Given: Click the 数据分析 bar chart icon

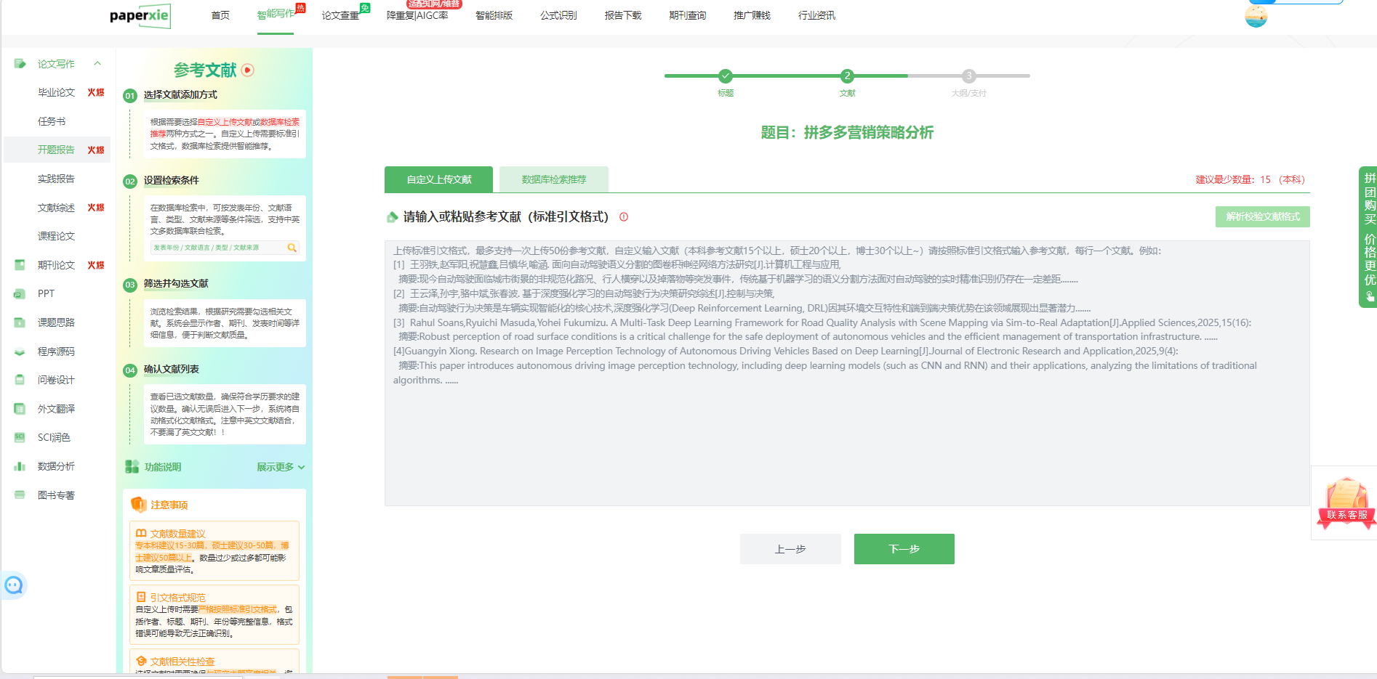Looking at the screenshot, I should coord(20,466).
